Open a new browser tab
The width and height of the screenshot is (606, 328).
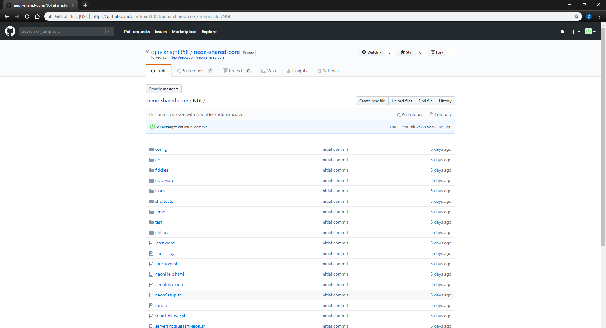tap(85, 5)
